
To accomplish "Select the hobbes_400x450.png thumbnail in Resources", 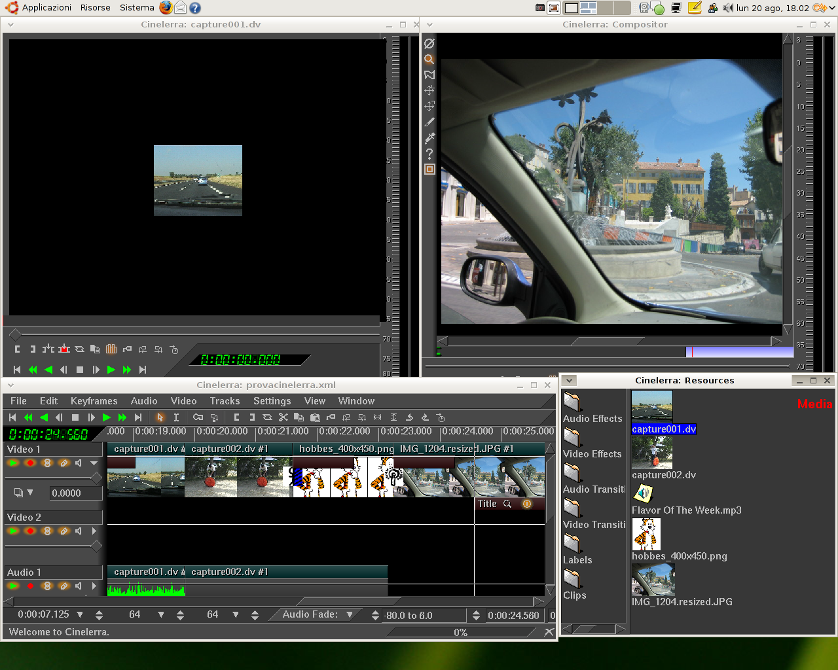I will click(646, 535).
